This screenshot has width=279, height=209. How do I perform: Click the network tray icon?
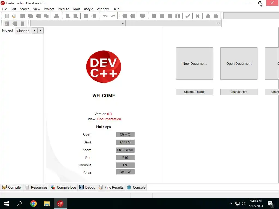pyautogui.click(x=237, y=204)
